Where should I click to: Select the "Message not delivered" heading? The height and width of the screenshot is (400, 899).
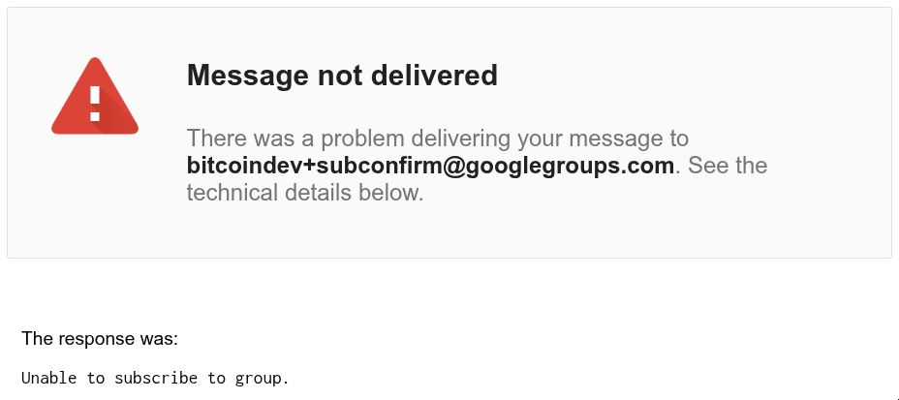tap(342, 76)
